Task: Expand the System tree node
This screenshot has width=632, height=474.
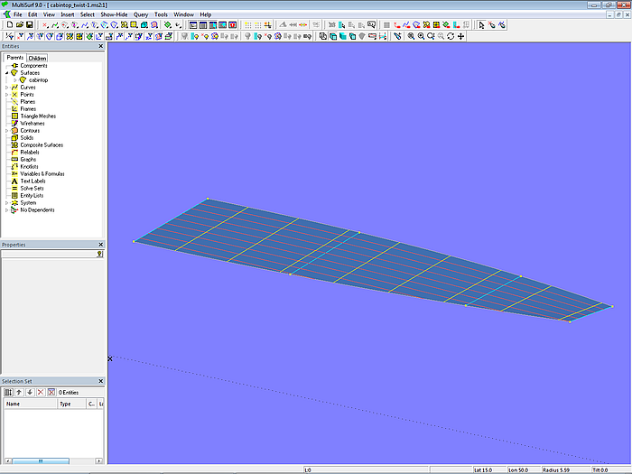Action: tap(7, 203)
